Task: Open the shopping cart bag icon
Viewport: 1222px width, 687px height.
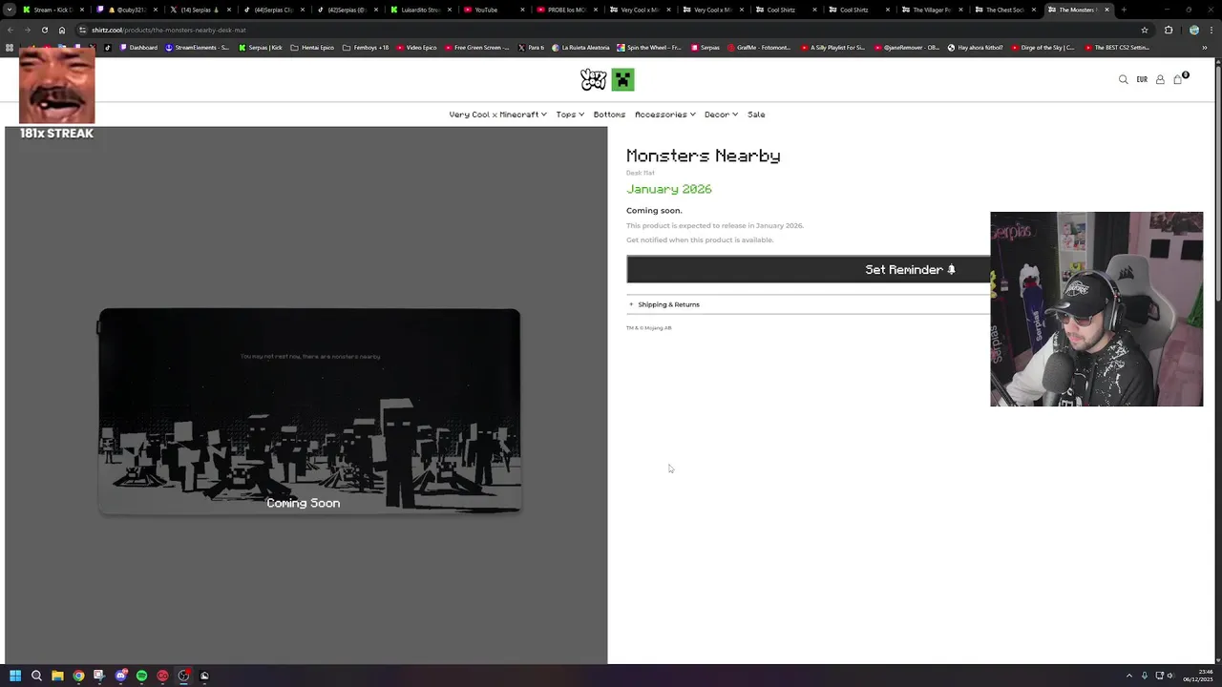Action: click(1178, 79)
